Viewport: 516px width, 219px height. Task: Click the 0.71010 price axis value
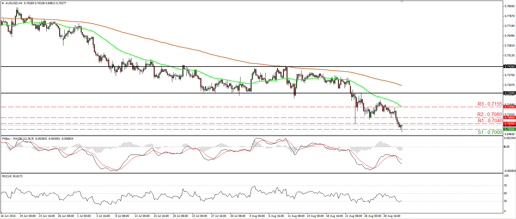pos(510,115)
